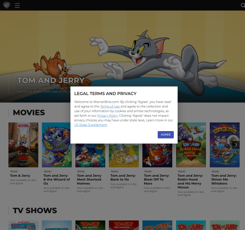Open the Back to Oz poster
Screen dimensions: 245x230
pos(124,155)
